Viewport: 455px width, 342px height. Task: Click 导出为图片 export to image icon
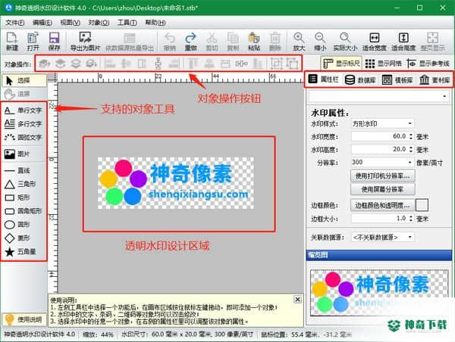click(85, 42)
